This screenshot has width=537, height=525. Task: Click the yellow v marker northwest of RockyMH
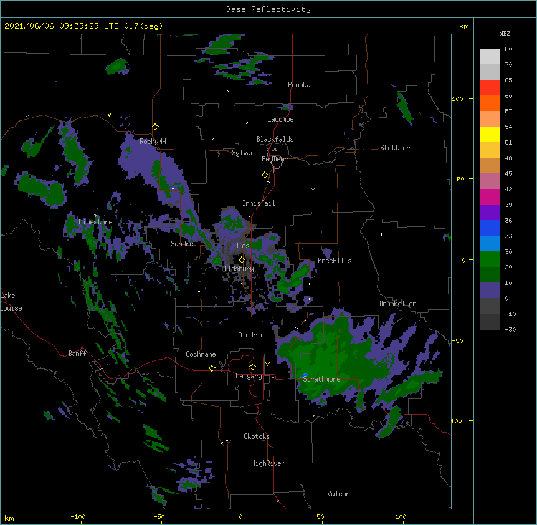pos(109,115)
